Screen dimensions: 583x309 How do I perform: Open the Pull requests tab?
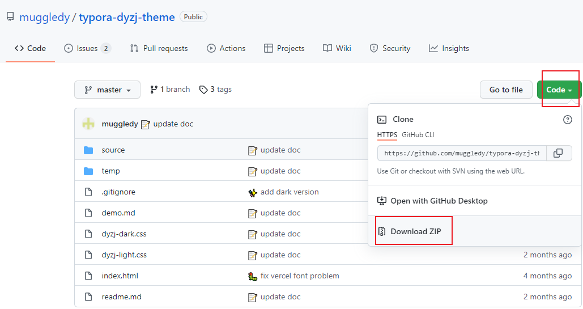click(x=159, y=48)
